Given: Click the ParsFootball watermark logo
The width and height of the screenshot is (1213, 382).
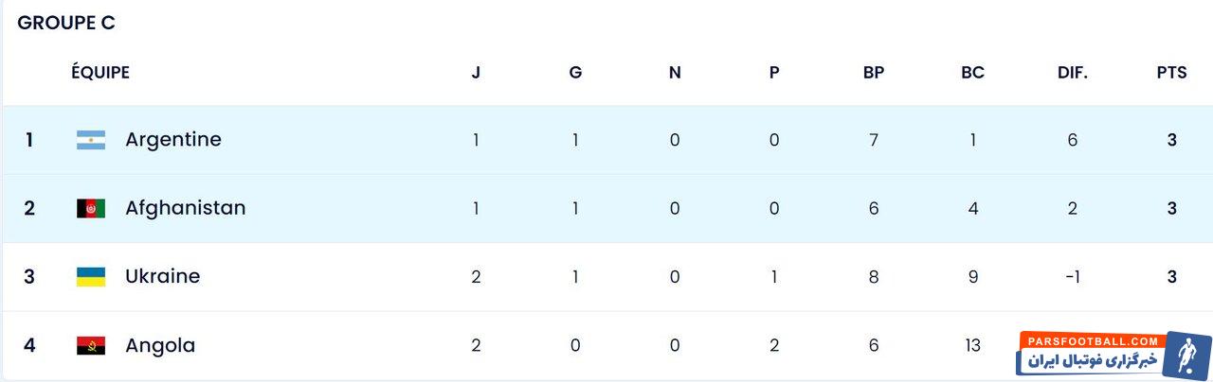Looking at the screenshot, I should coord(1113,355).
